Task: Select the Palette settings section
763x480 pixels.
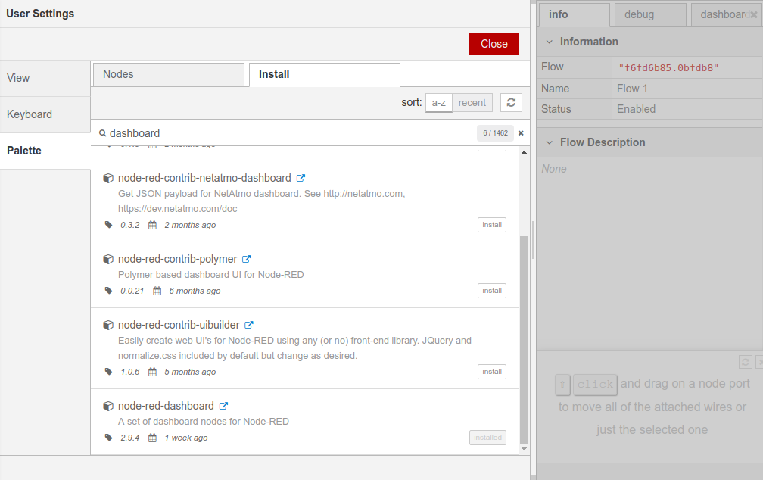Action: tap(45, 151)
